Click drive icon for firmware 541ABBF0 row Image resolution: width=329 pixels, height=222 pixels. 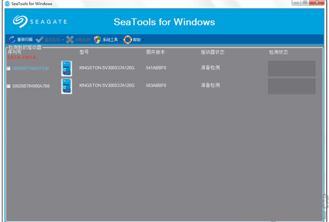tap(66, 68)
